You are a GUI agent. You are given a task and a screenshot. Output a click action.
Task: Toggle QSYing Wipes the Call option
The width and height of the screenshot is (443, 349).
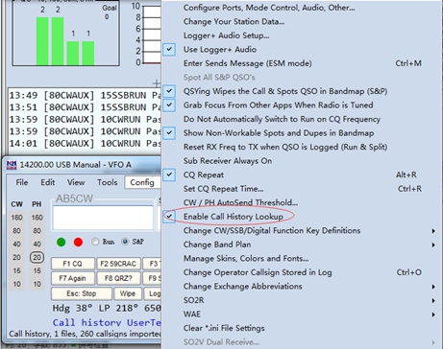pos(169,91)
